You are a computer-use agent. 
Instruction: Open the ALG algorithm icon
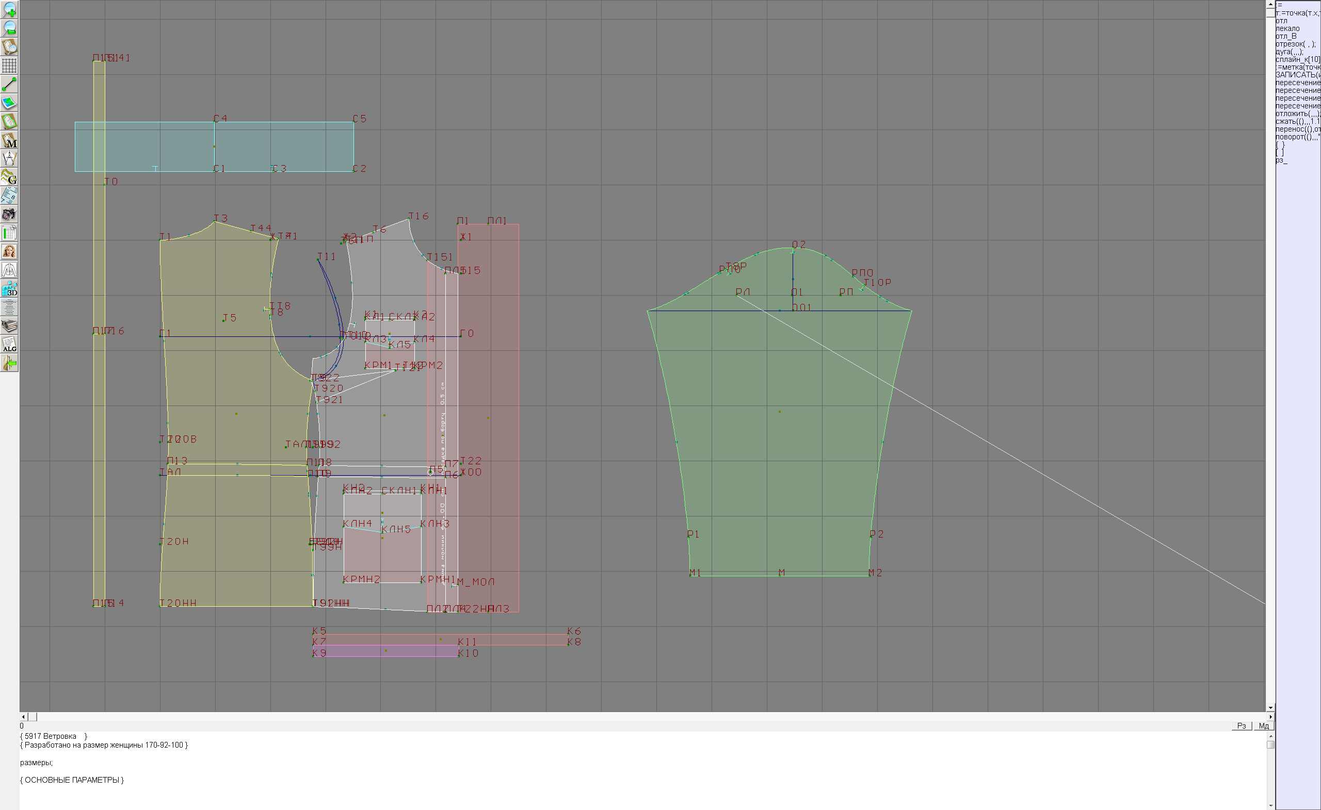(9, 345)
